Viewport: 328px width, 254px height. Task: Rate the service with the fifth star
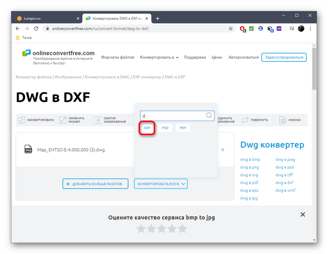[183, 228]
